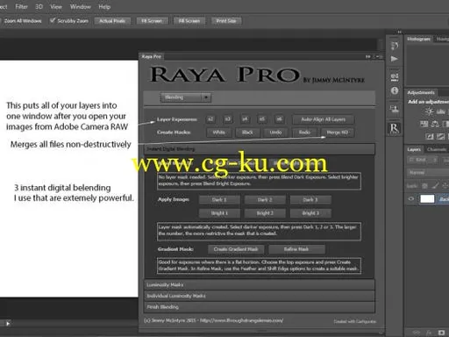449x337 pixels.
Task: Click the add layer mask icon
Action: 441,333
